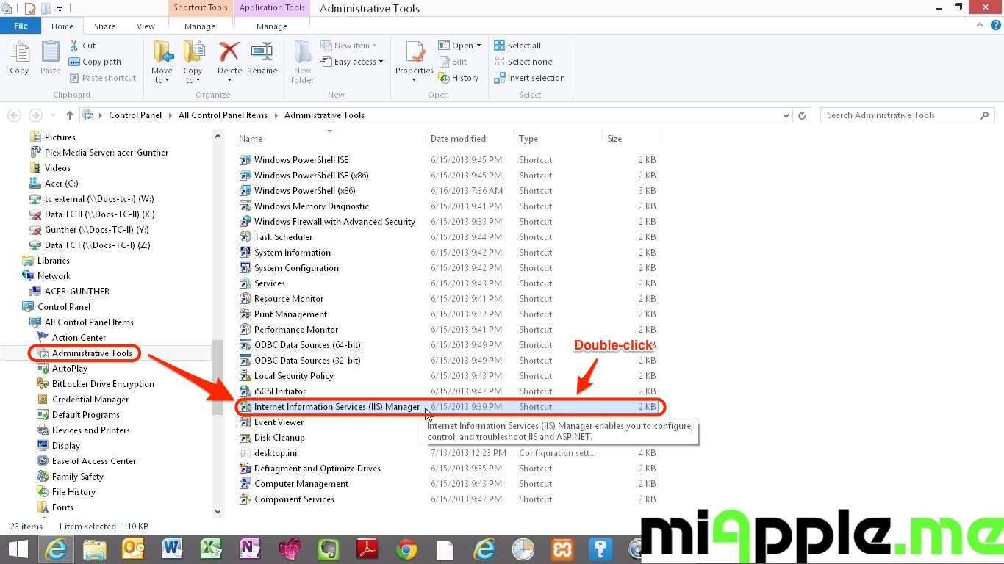The width and height of the screenshot is (1004, 564).
Task: Select Credential Manager in the navigation tree
Action: 90,399
